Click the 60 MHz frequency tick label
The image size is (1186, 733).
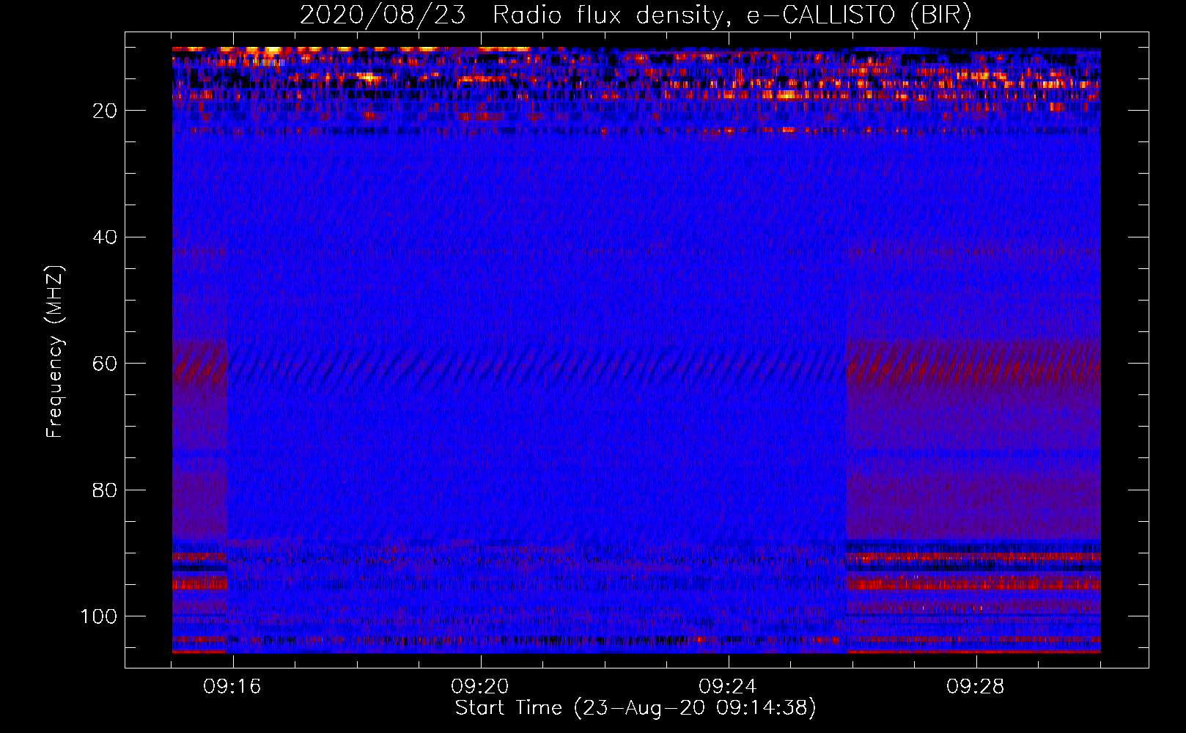pos(105,364)
